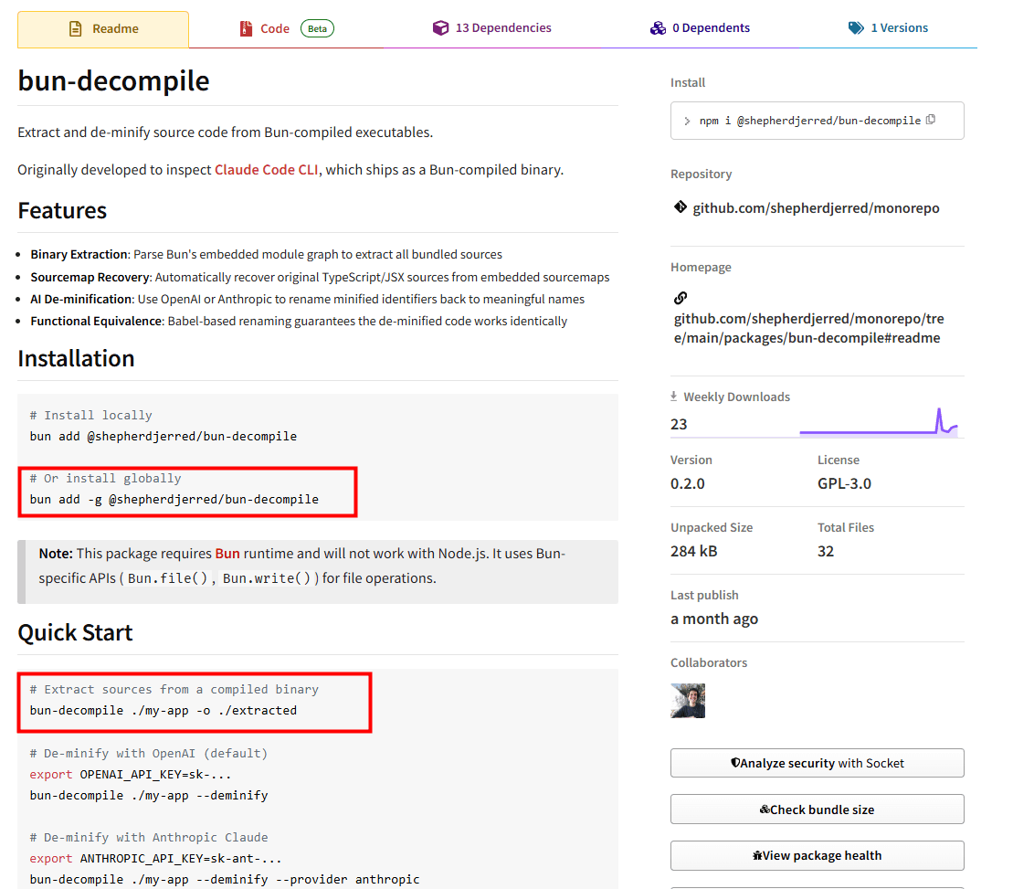The image size is (1034, 889).
Task: Open the 13 Dependencies tab
Action: click(502, 28)
